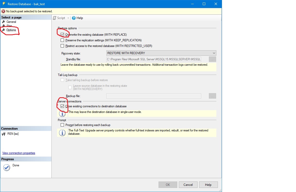Click the Cancel button
Viewport: 296px width, 192px height.
pos(188,185)
